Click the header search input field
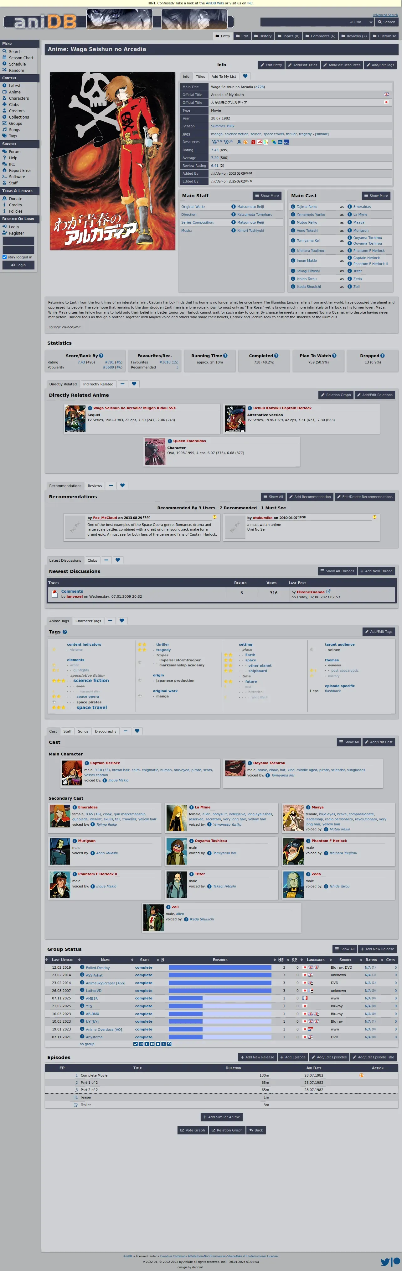 pos(304,22)
